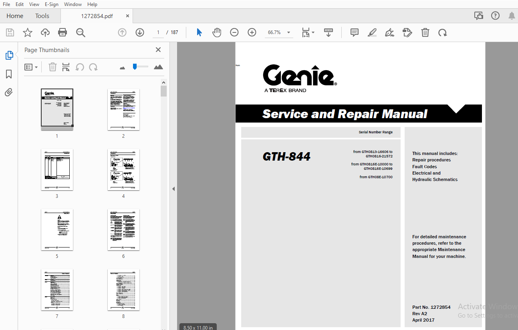Open the Page Thumbnails sidebar icon
The height and width of the screenshot is (330, 518).
(9, 55)
